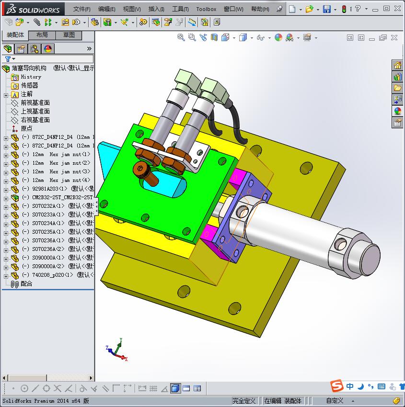This screenshot has width=405, height=407.
Task: Click the Exploded View icon
Action: click(x=168, y=23)
